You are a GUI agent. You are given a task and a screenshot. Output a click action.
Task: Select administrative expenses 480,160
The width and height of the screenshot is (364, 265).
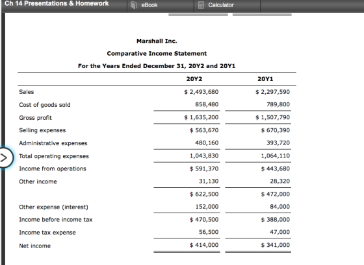(x=207, y=143)
